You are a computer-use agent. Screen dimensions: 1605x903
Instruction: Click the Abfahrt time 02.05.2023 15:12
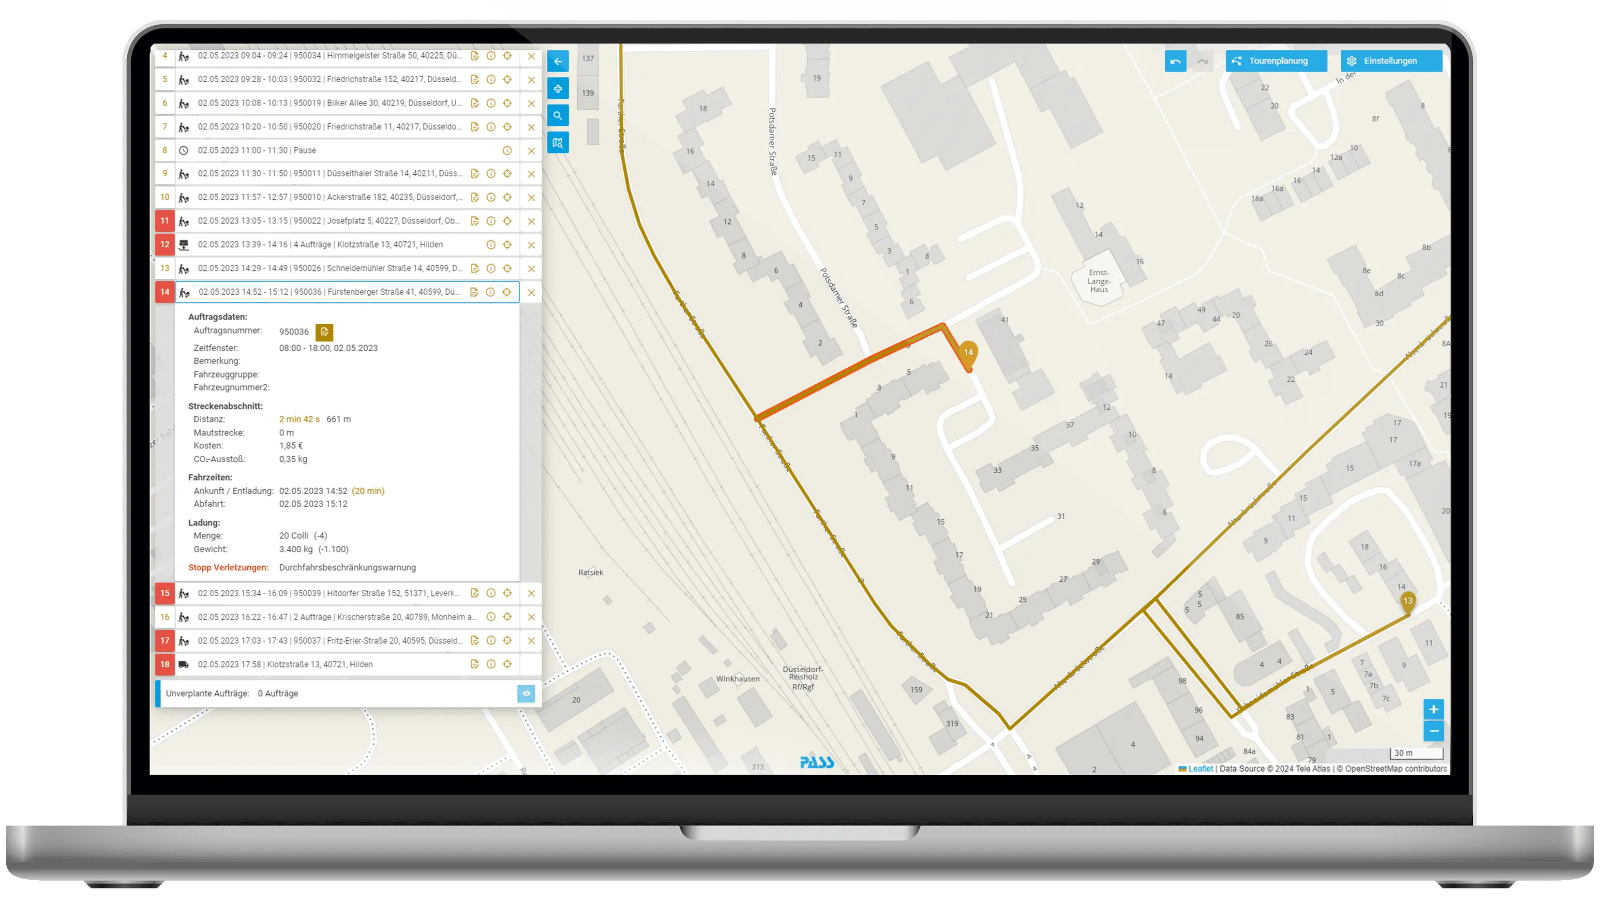pyautogui.click(x=314, y=504)
